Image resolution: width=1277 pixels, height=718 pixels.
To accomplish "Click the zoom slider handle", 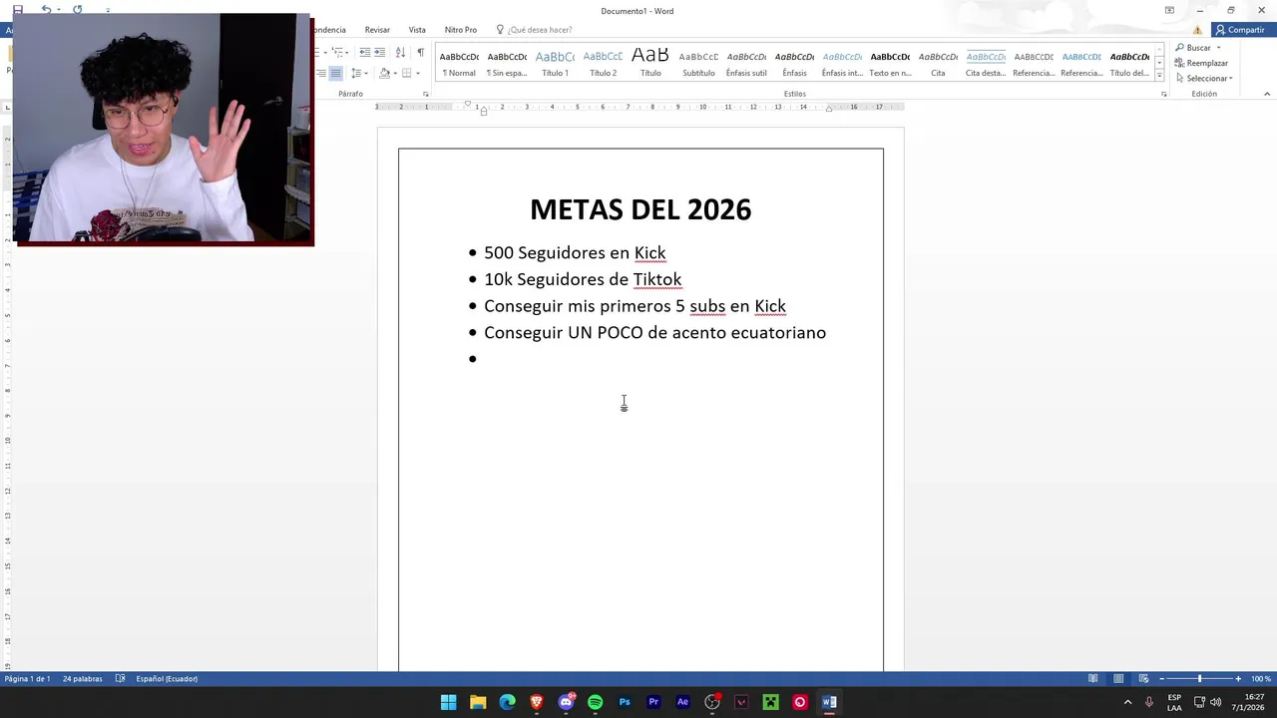I will 1199,679.
